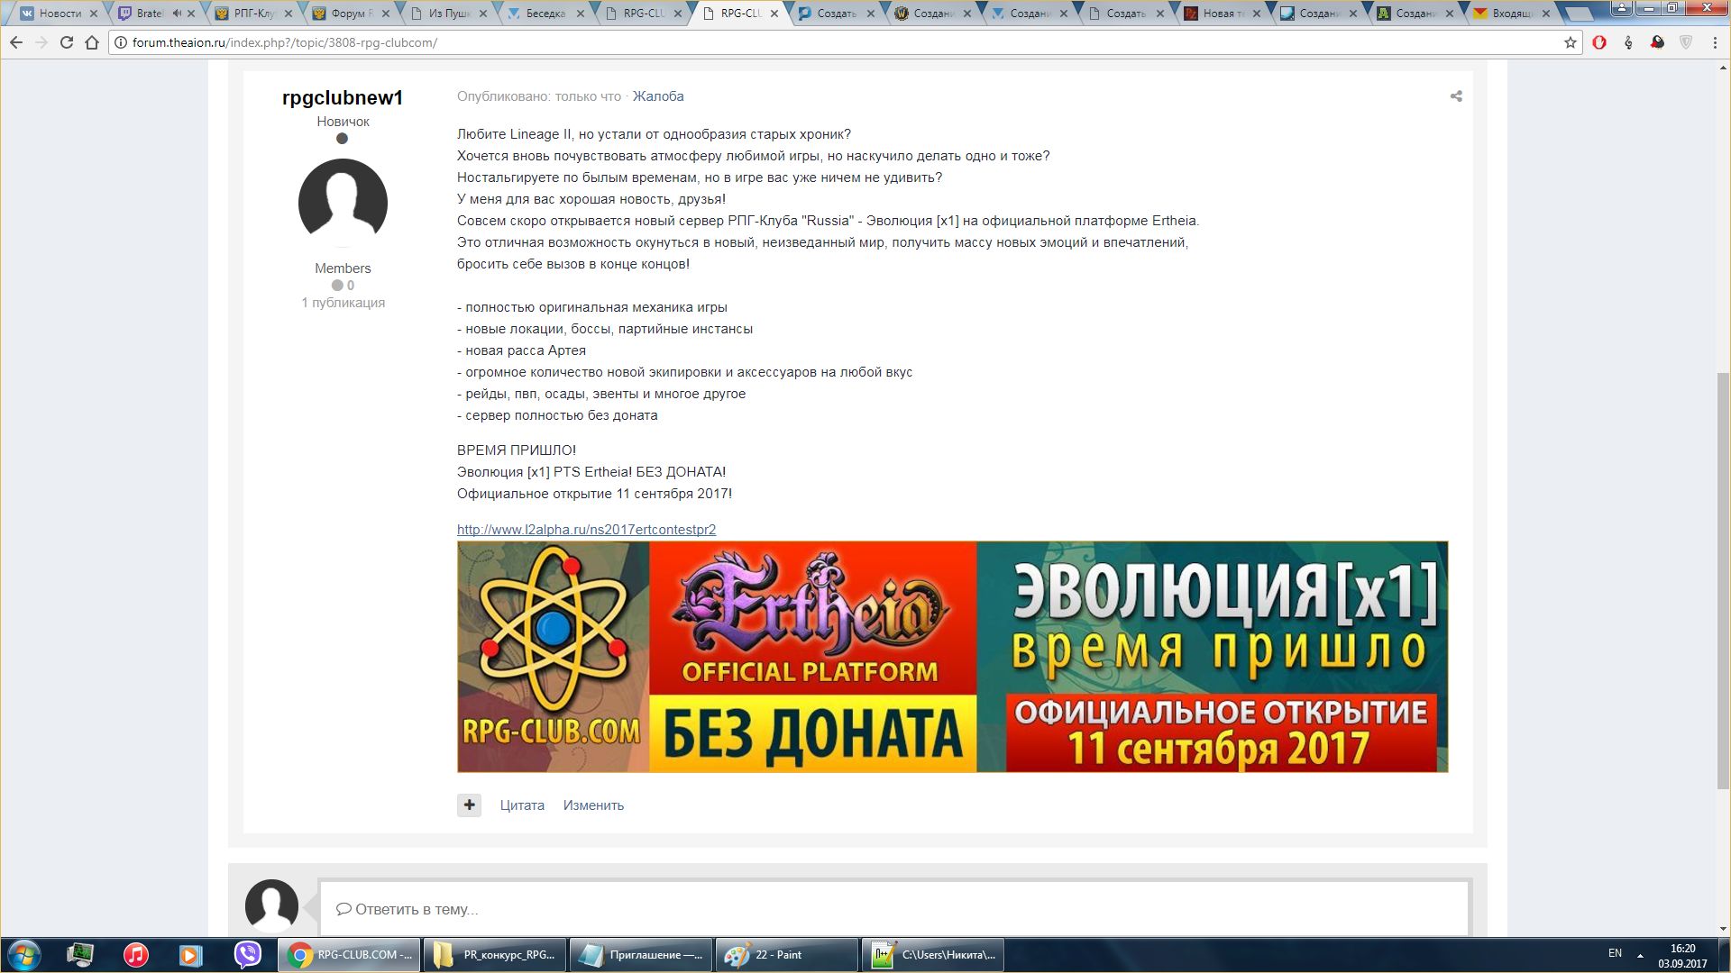
Task: Click the Ответить в тему reply field
Action: pyautogui.click(x=893, y=909)
